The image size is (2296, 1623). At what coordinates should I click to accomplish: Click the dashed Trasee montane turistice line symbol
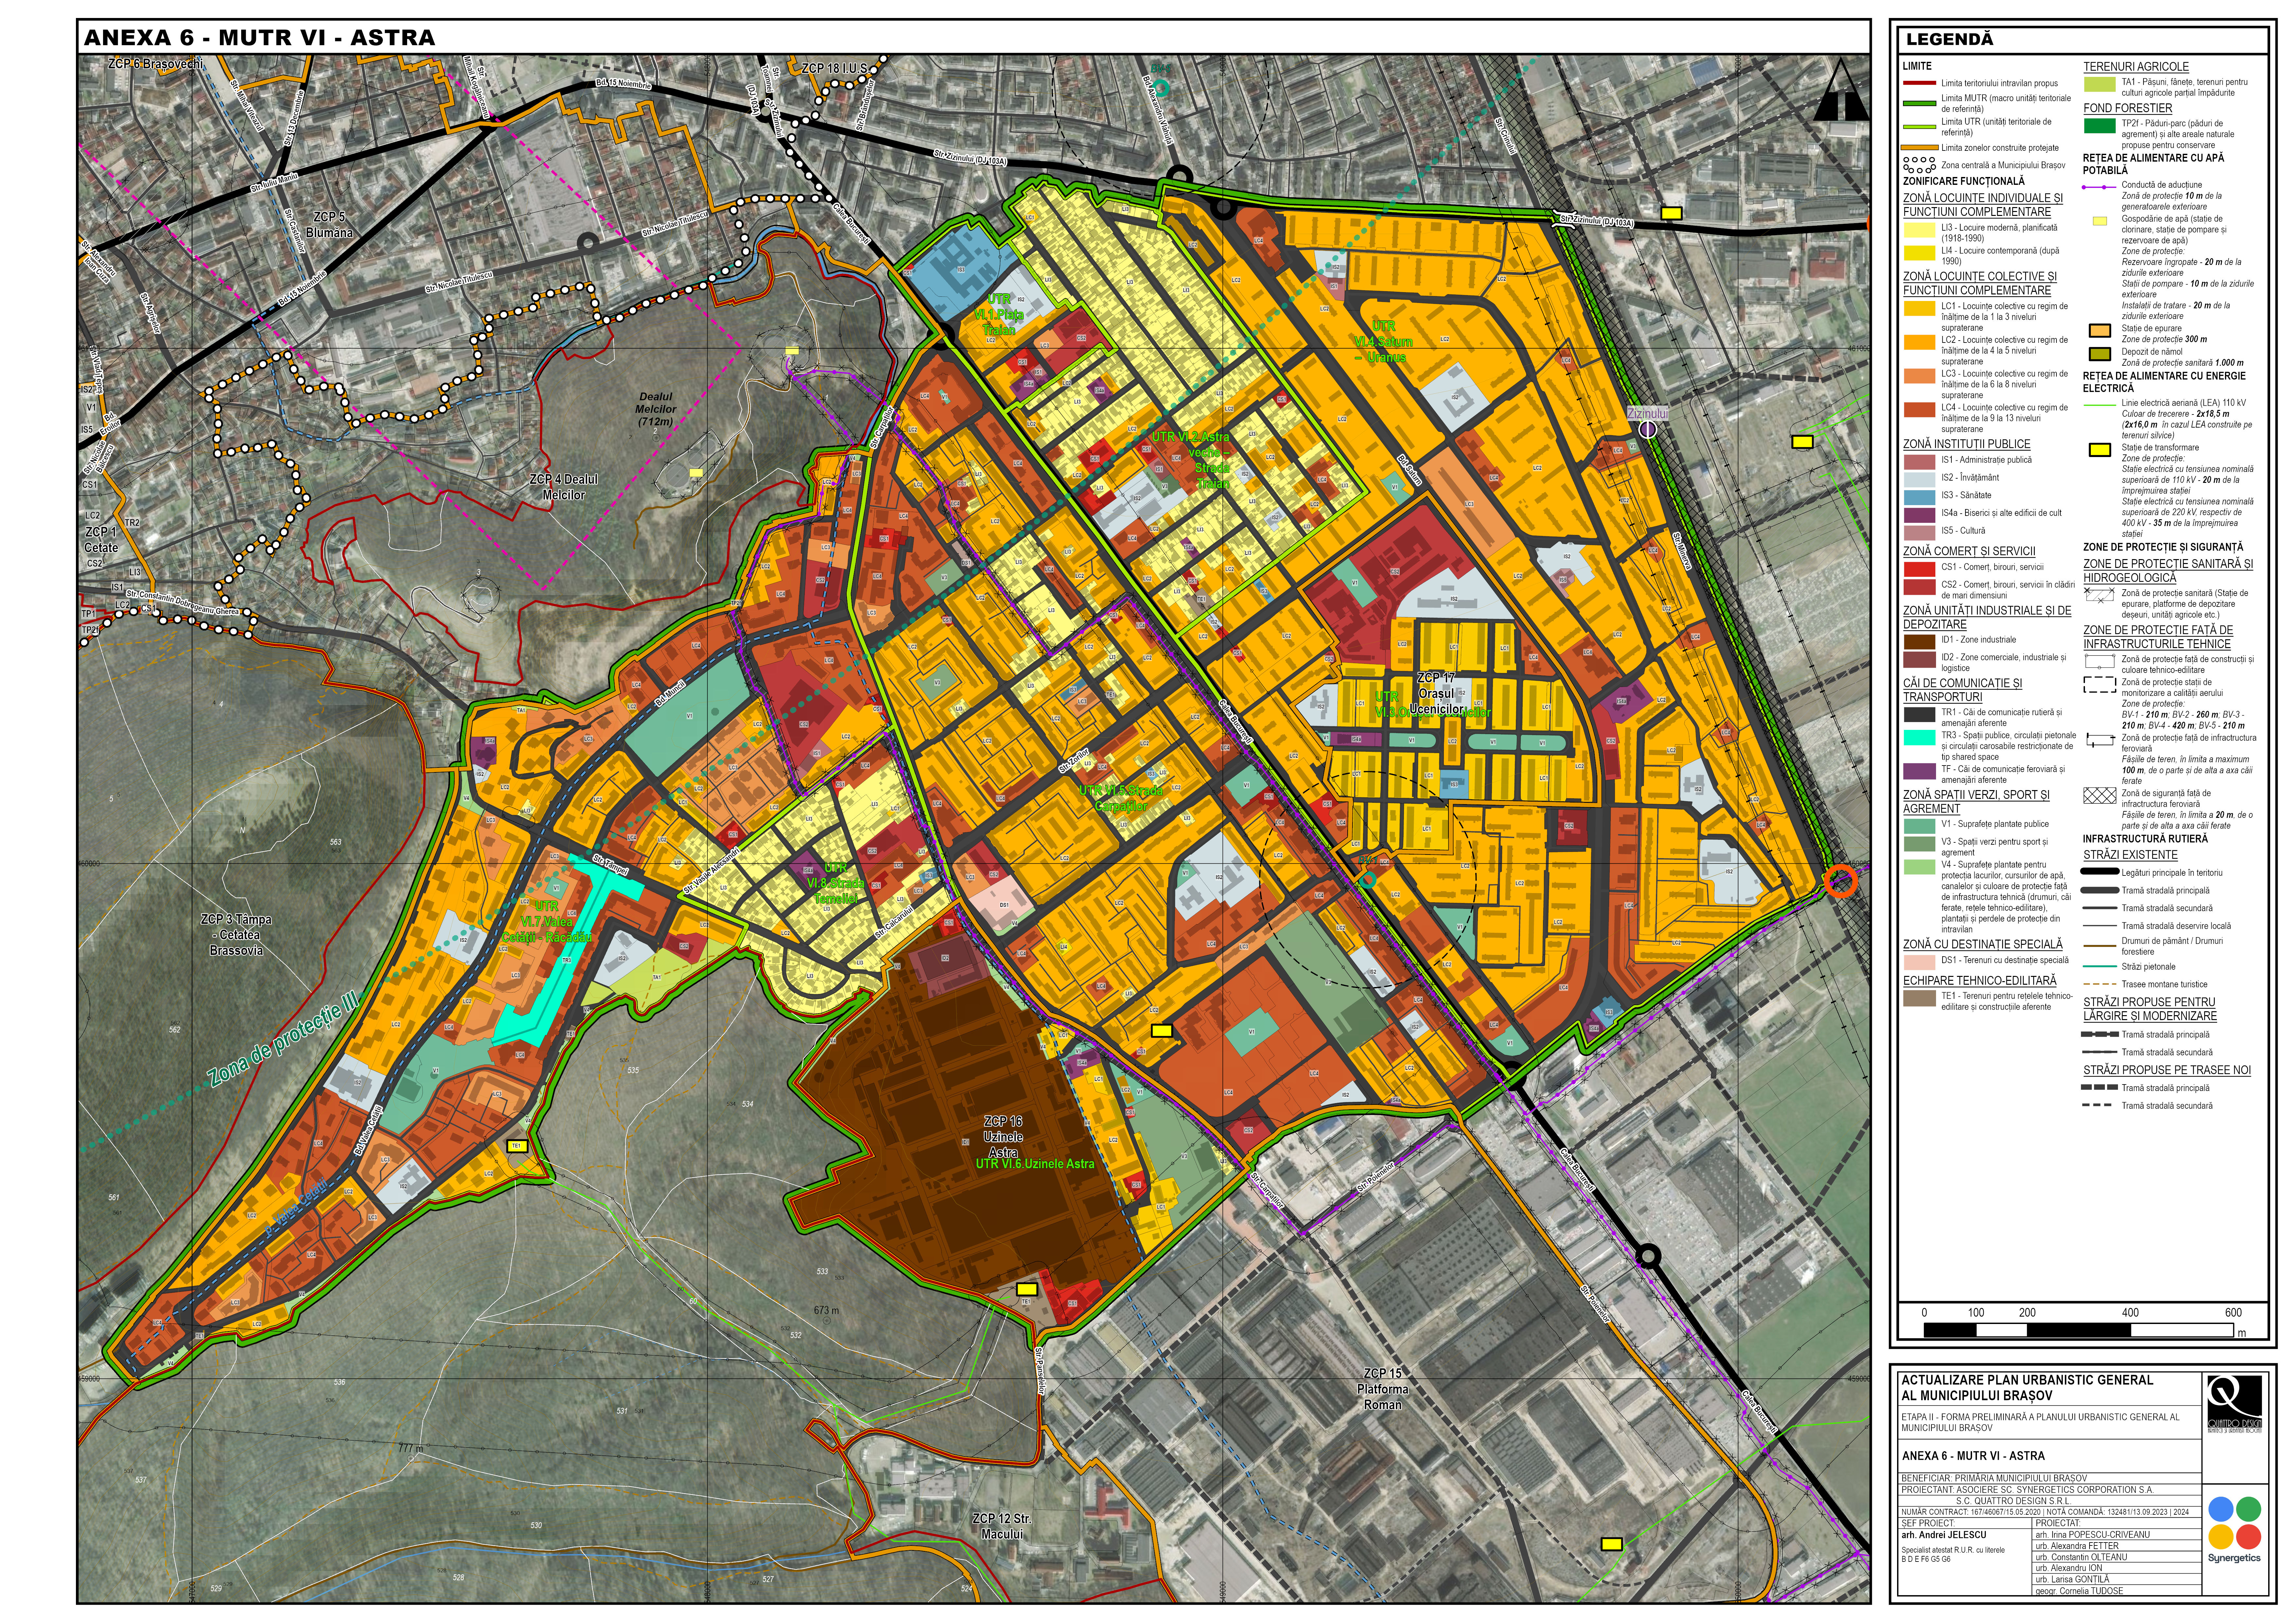pyautogui.click(x=2100, y=984)
